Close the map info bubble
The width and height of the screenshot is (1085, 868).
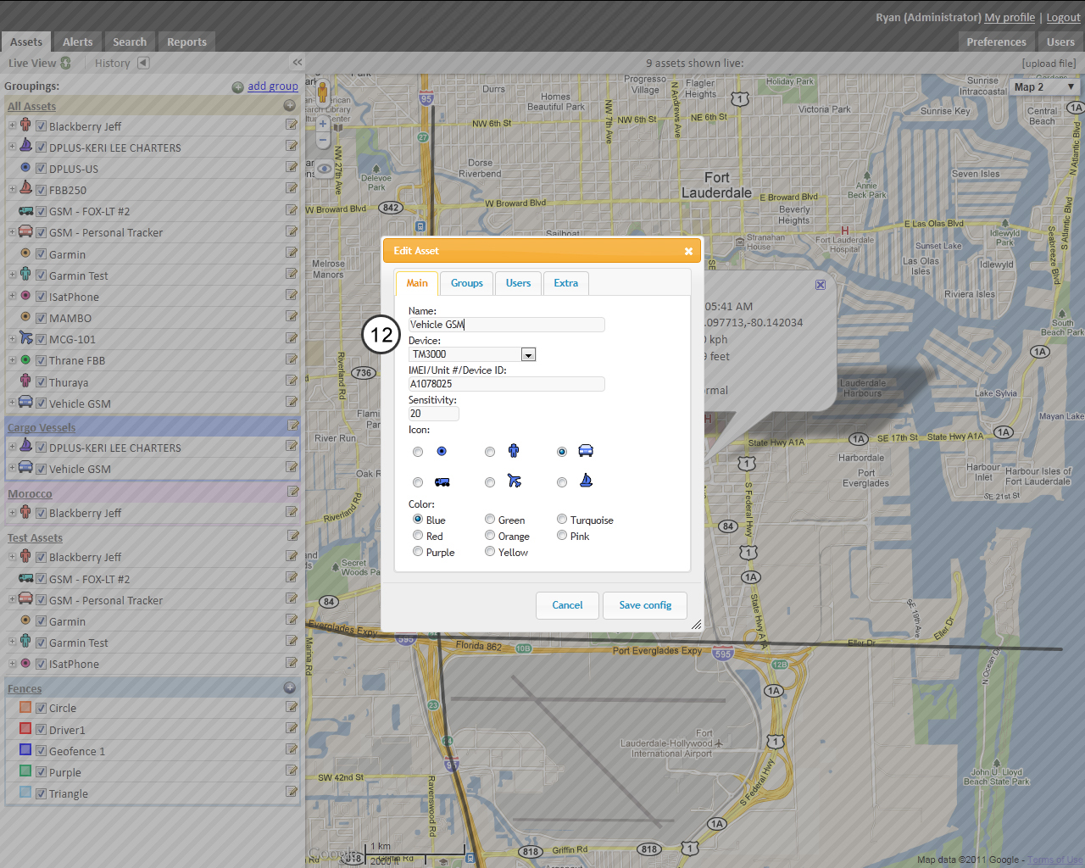click(x=820, y=285)
